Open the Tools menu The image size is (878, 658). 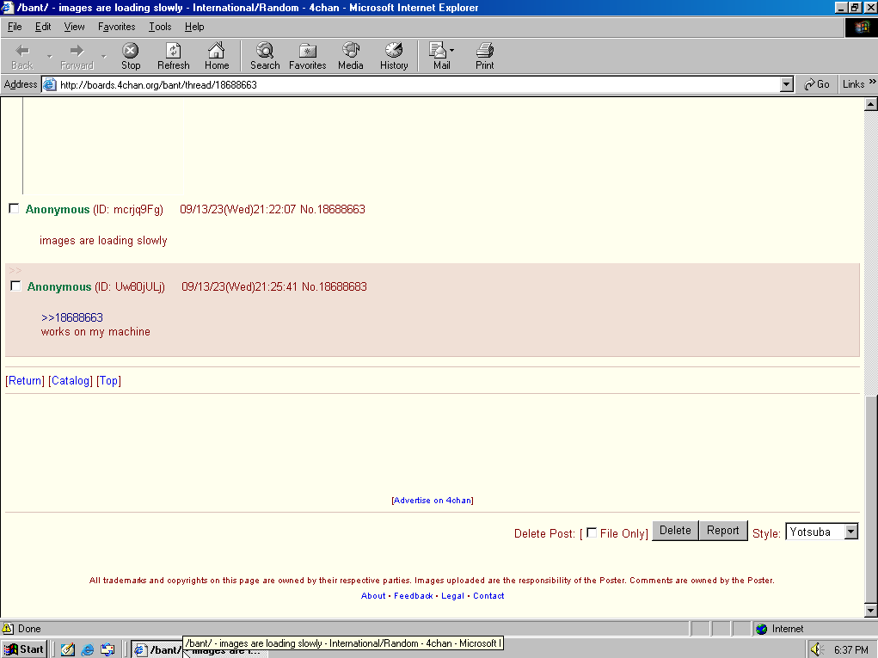point(160,27)
